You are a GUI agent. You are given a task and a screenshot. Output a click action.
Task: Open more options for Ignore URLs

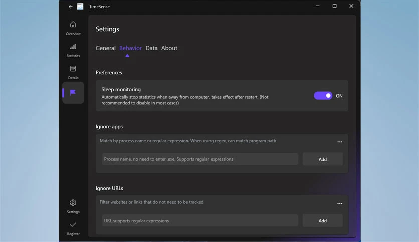(340, 203)
